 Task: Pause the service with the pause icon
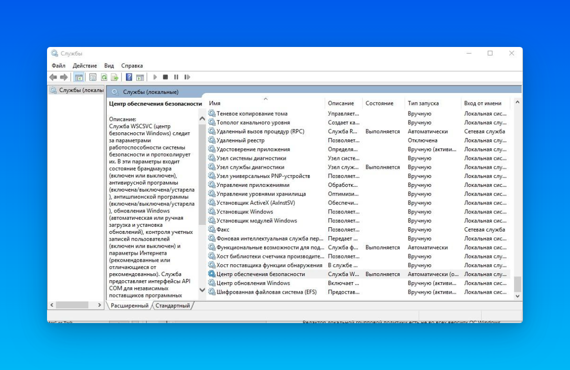176,77
